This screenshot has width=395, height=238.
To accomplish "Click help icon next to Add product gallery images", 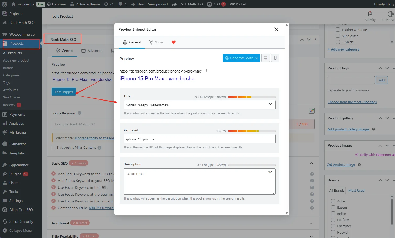I will (x=374, y=129).
